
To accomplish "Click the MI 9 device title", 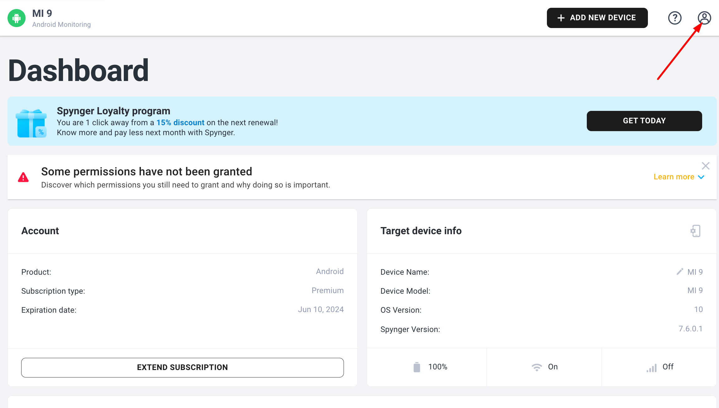I will point(42,13).
